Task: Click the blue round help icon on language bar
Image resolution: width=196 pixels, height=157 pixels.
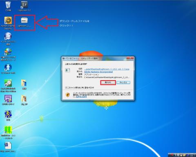Action: click(x=188, y=155)
